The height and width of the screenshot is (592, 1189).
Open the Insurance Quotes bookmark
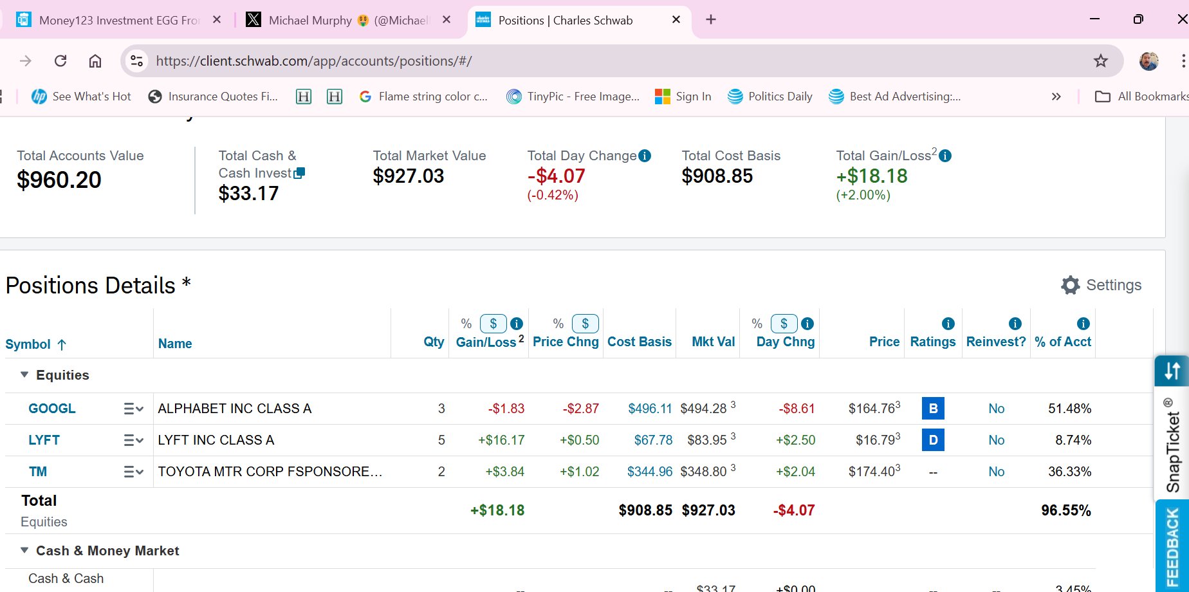click(213, 97)
